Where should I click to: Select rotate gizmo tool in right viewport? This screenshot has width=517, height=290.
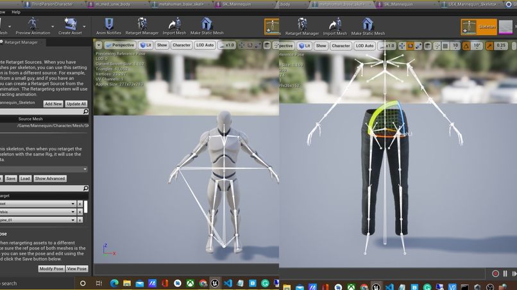pyautogui.click(x=410, y=46)
